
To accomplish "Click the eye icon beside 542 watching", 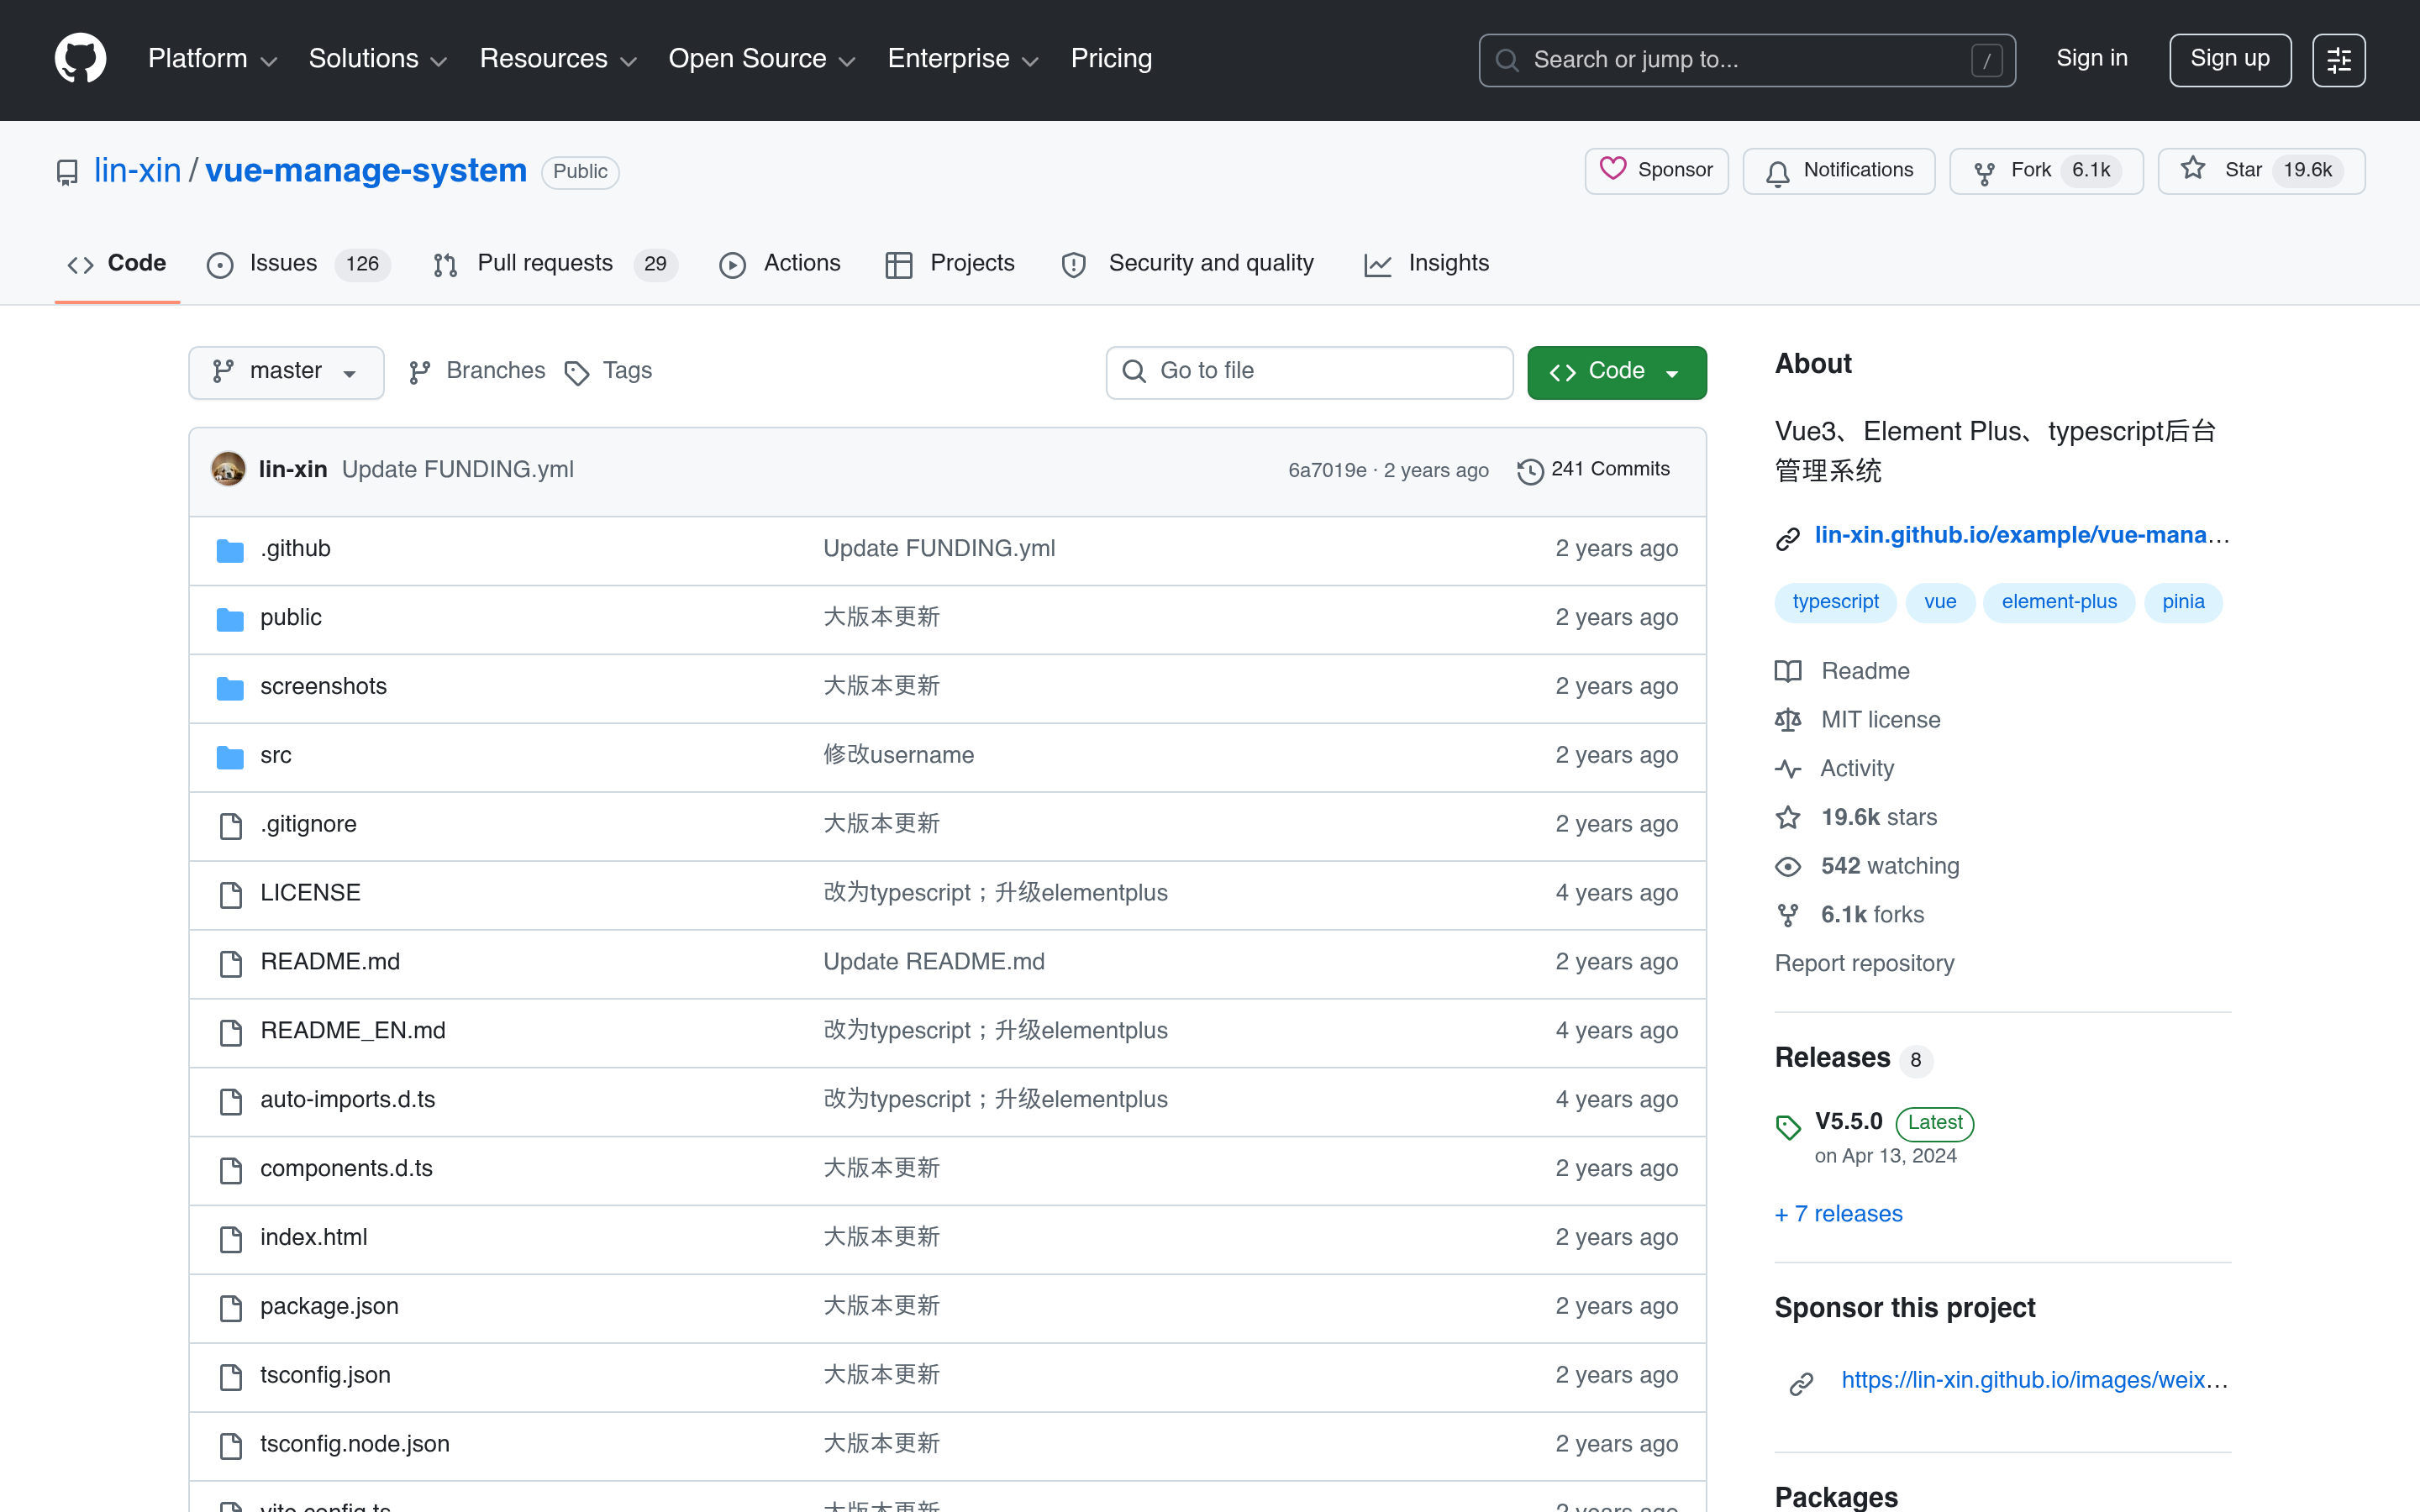I will 1788,867.
